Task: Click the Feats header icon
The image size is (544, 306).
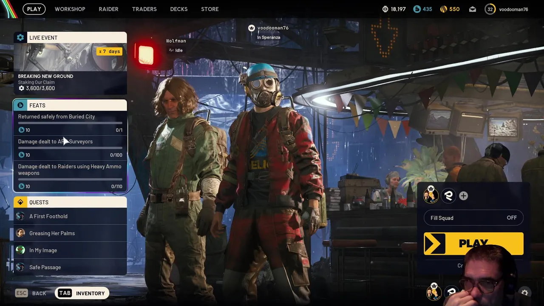Action: coord(20,105)
